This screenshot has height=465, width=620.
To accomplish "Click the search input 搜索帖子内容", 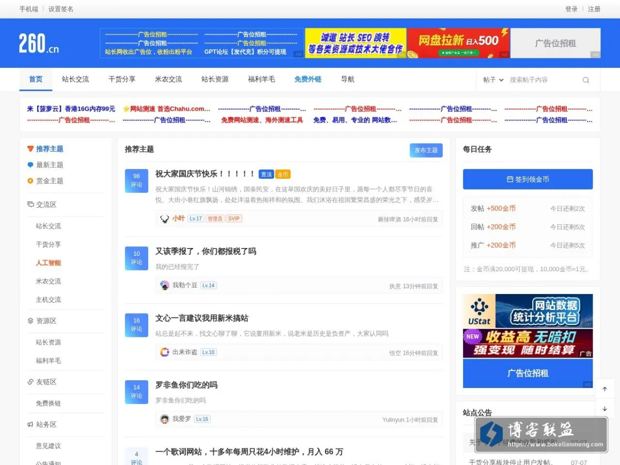I will coord(542,80).
